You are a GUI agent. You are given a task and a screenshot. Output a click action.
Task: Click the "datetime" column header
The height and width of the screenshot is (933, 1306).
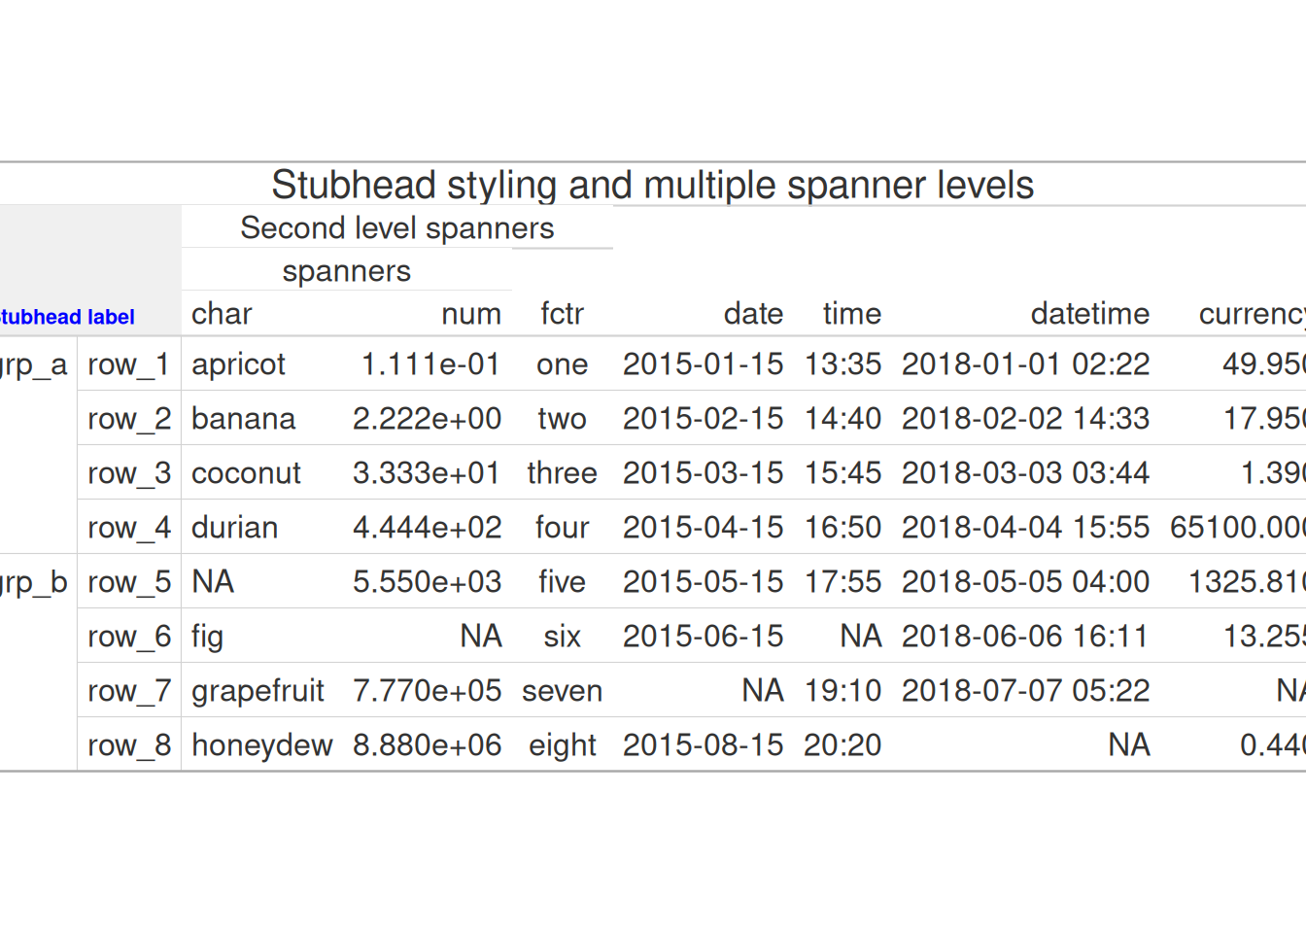click(x=1089, y=314)
